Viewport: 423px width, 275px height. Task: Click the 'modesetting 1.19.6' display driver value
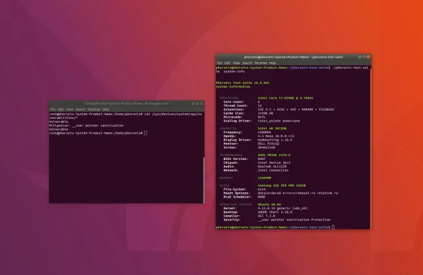[x=275, y=140]
